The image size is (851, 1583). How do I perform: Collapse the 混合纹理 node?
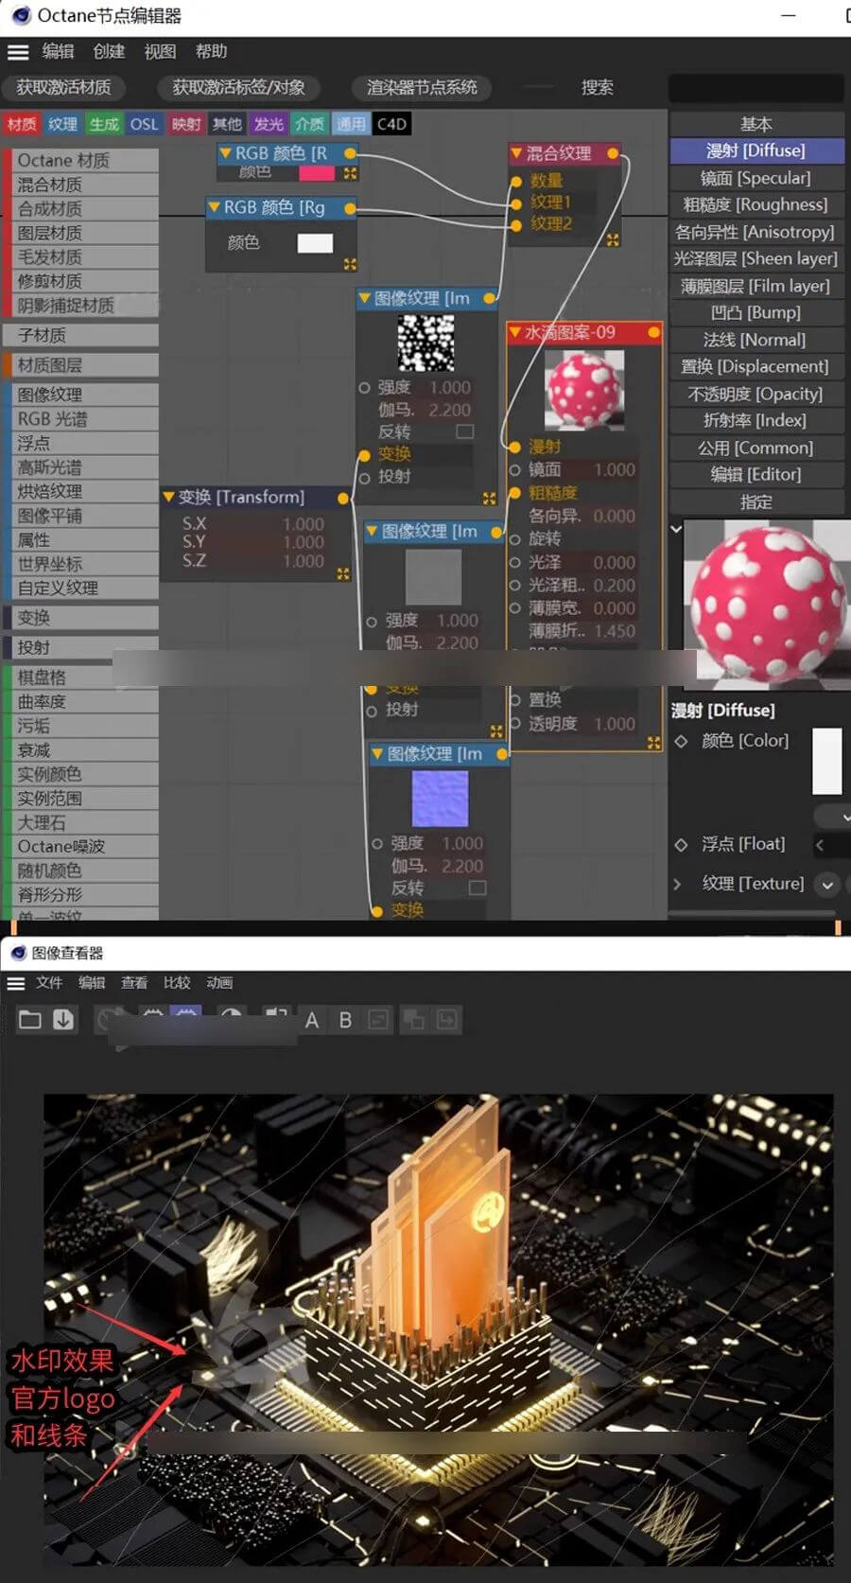[x=516, y=153]
